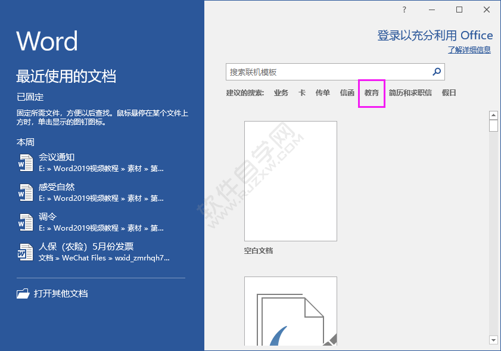The width and height of the screenshot is (501, 351).
Task: Open recent document 会议通知
Action: coord(101,163)
